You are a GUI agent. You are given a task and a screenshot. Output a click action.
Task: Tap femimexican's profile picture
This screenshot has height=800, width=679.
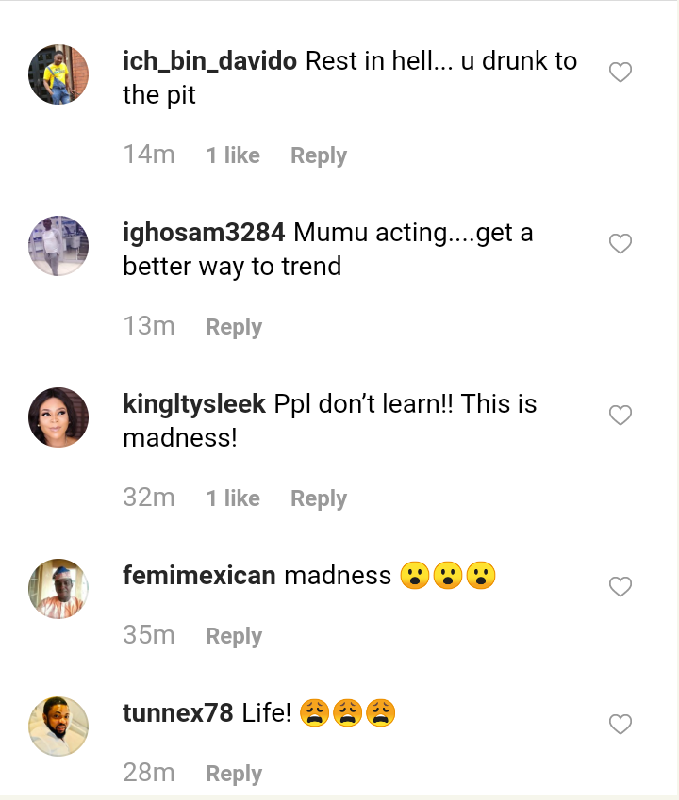58,589
